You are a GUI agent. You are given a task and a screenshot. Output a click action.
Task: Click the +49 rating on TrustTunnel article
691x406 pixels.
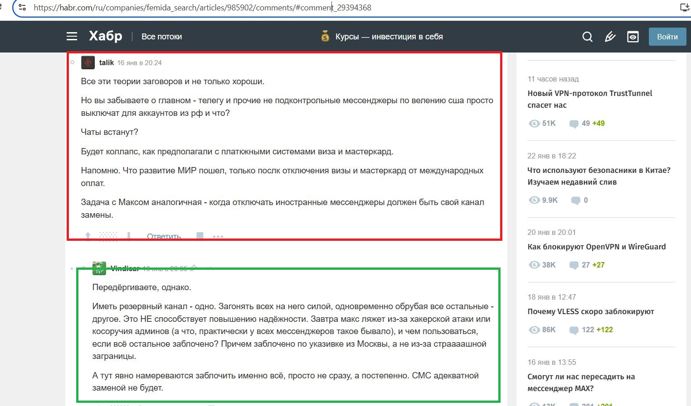click(599, 123)
